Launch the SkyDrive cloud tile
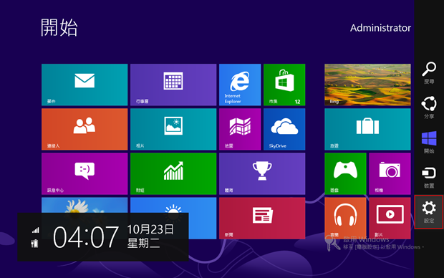Viewport: 444px width, 278px height. (284, 129)
